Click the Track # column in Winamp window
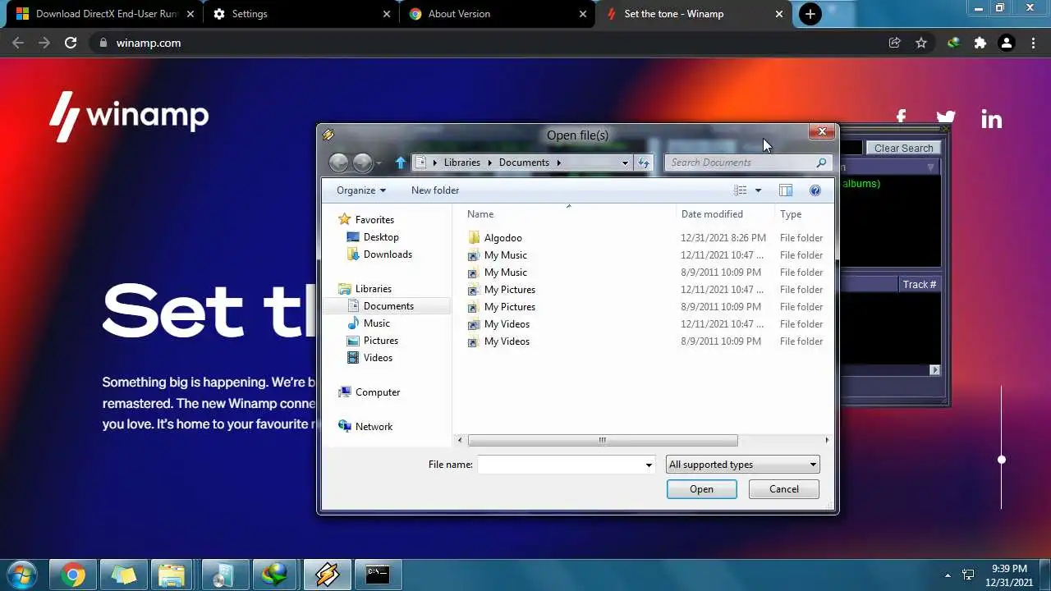This screenshot has width=1051, height=591. tap(920, 285)
